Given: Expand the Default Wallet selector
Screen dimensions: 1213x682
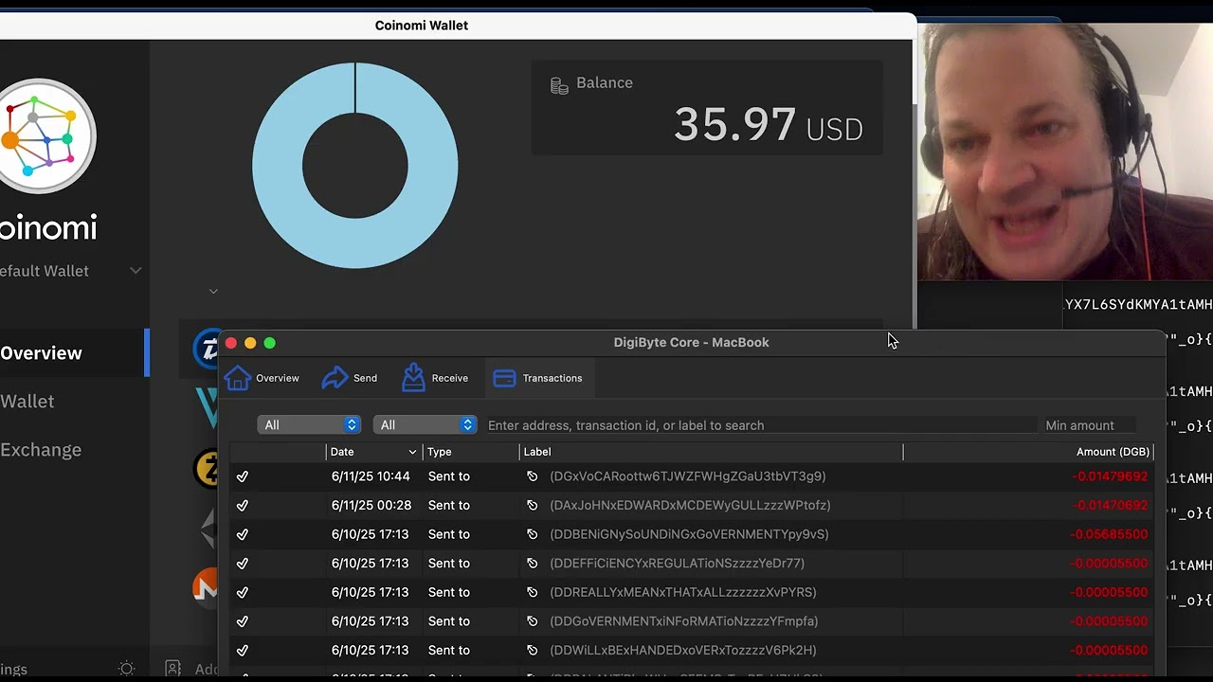Looking at the screenshot, I should point(71,271).
